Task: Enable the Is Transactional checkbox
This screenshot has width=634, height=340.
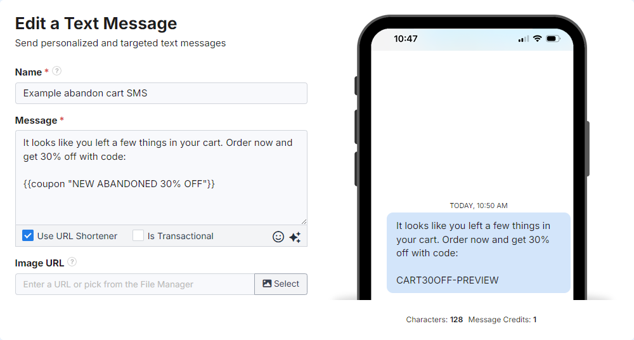Action: [x=138, y=236]
